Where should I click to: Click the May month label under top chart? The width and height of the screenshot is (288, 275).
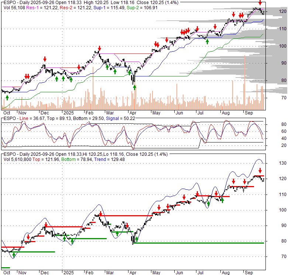click(x=156, y=113)
